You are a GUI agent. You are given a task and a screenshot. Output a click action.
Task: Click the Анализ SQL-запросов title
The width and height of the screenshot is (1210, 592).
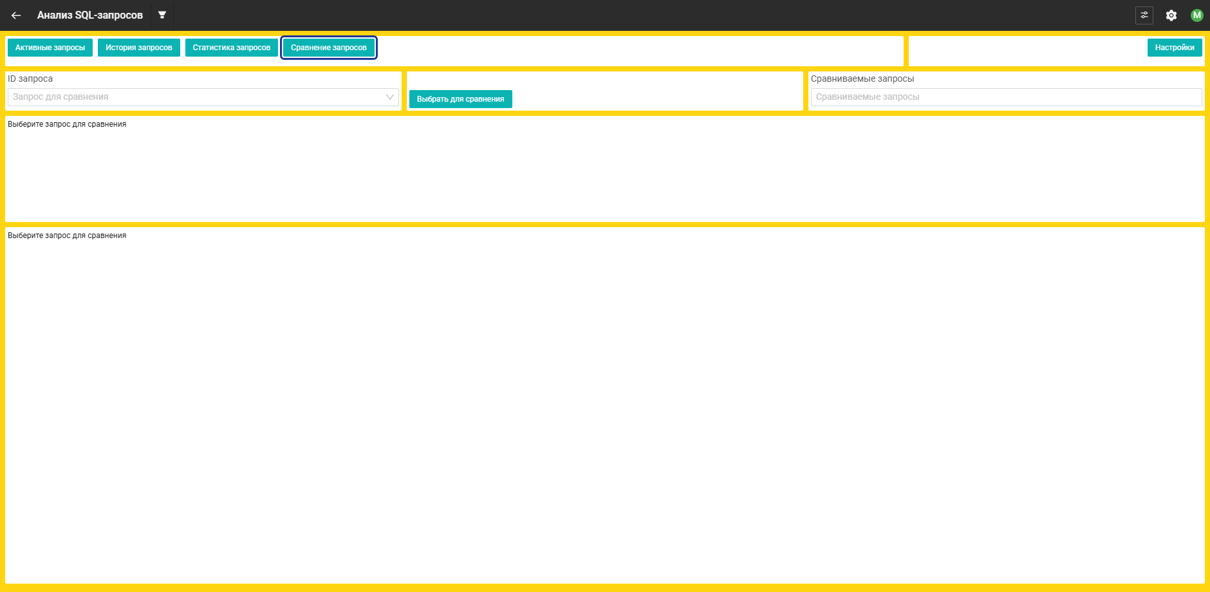point(90,15)
